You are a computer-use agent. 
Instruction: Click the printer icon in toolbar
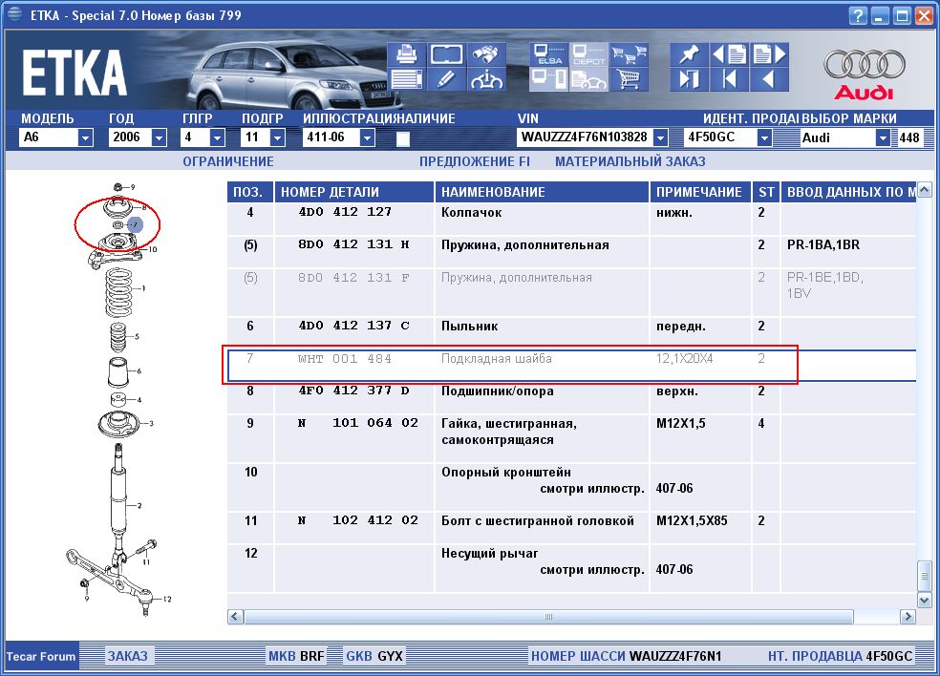[406, 55]
